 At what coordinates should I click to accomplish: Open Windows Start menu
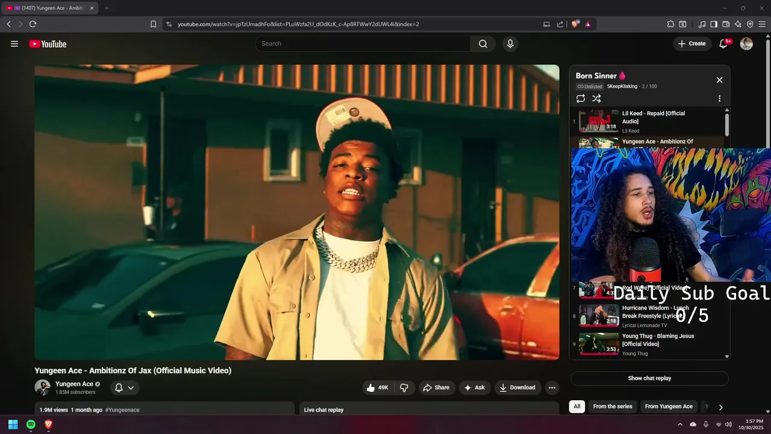point(13,424)
